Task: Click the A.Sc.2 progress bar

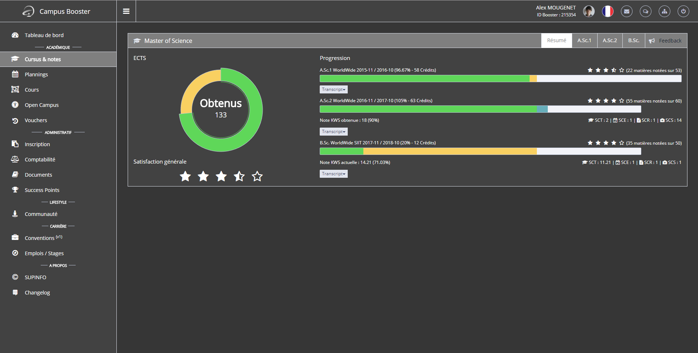Action: coord(480,109)
